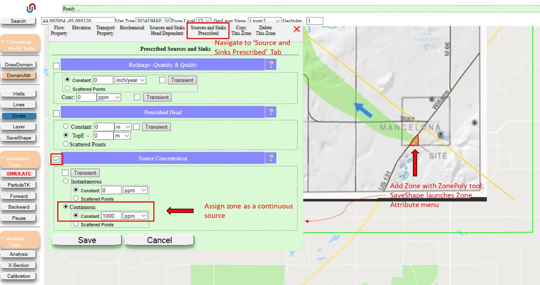Open the inch/year recharge units dropdown
Viewport: 540px width, 285px height.
pos(130,80)
